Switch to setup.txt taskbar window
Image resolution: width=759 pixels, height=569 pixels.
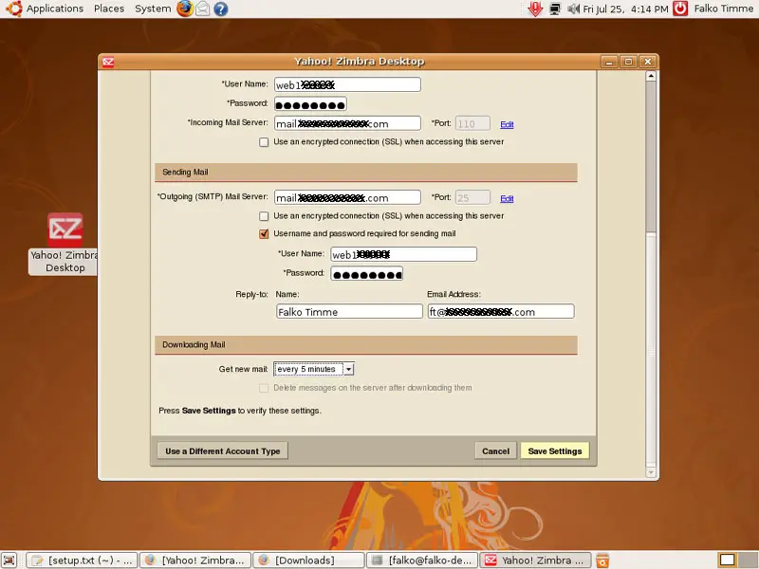82,560
